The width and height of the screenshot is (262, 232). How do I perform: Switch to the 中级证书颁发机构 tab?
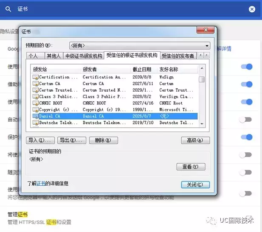84,56
